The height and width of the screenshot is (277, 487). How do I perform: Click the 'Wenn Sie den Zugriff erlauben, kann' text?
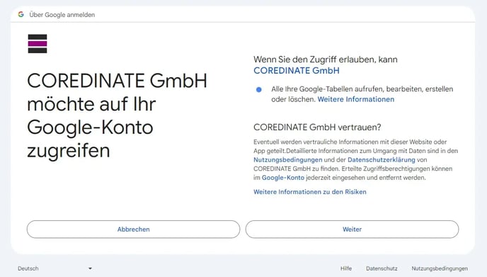(325, 60)
